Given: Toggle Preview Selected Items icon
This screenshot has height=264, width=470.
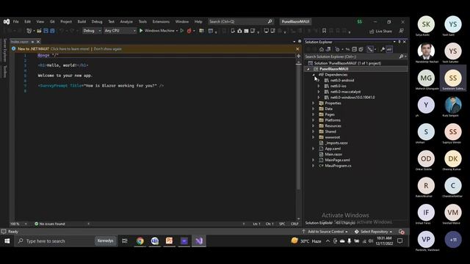Looking at the screenshot, I should click(389, 49).
